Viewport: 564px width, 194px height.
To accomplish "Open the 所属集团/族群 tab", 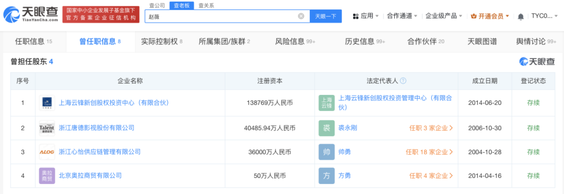I will (225, 41).
